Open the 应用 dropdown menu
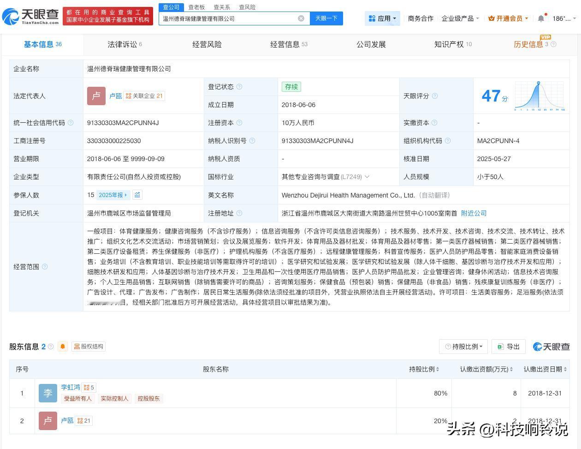Screen dimensions: 581x449 click(x=382, y=18)
